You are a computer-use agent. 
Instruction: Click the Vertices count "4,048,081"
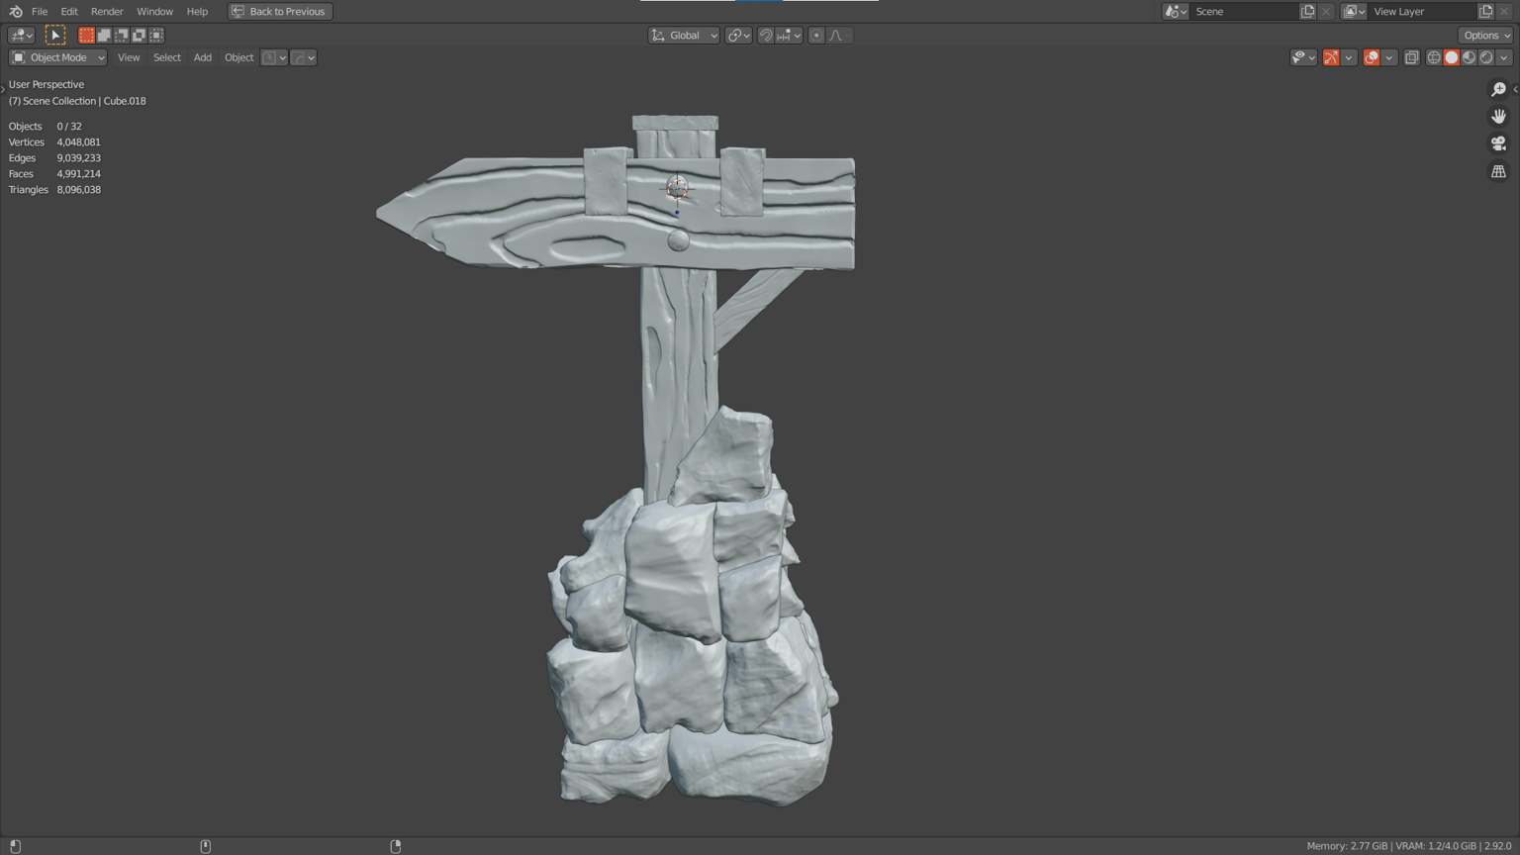(79, 142)
